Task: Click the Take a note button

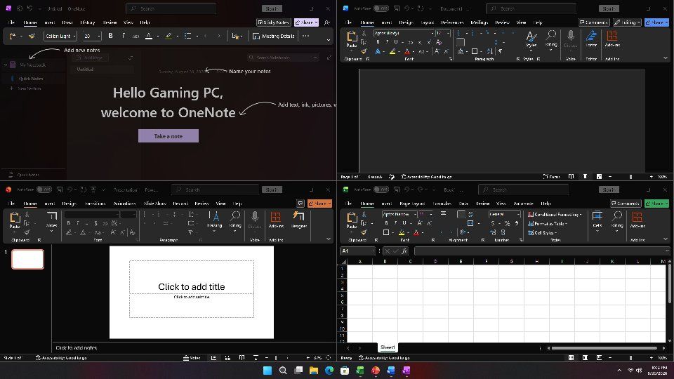Action: coord(168,135)
